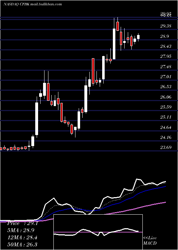178x250 pixels.
Task: Select the 28.43 price axis label
Action: click(166, 46)
